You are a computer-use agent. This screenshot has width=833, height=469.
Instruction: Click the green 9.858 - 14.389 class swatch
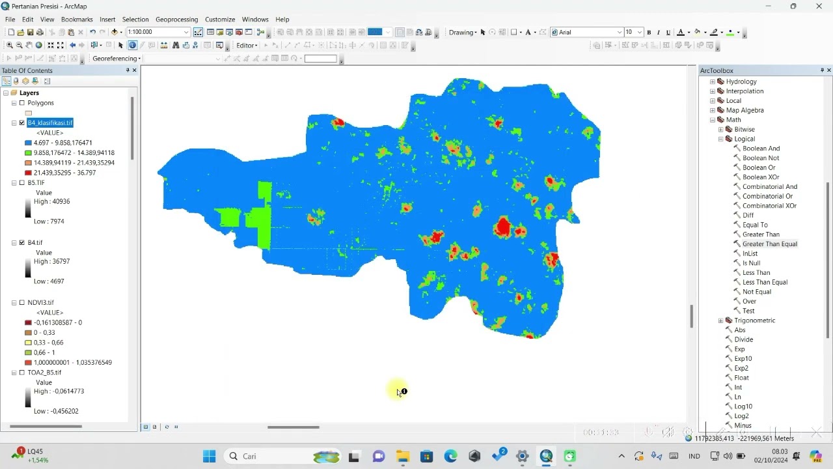(28, 152)
